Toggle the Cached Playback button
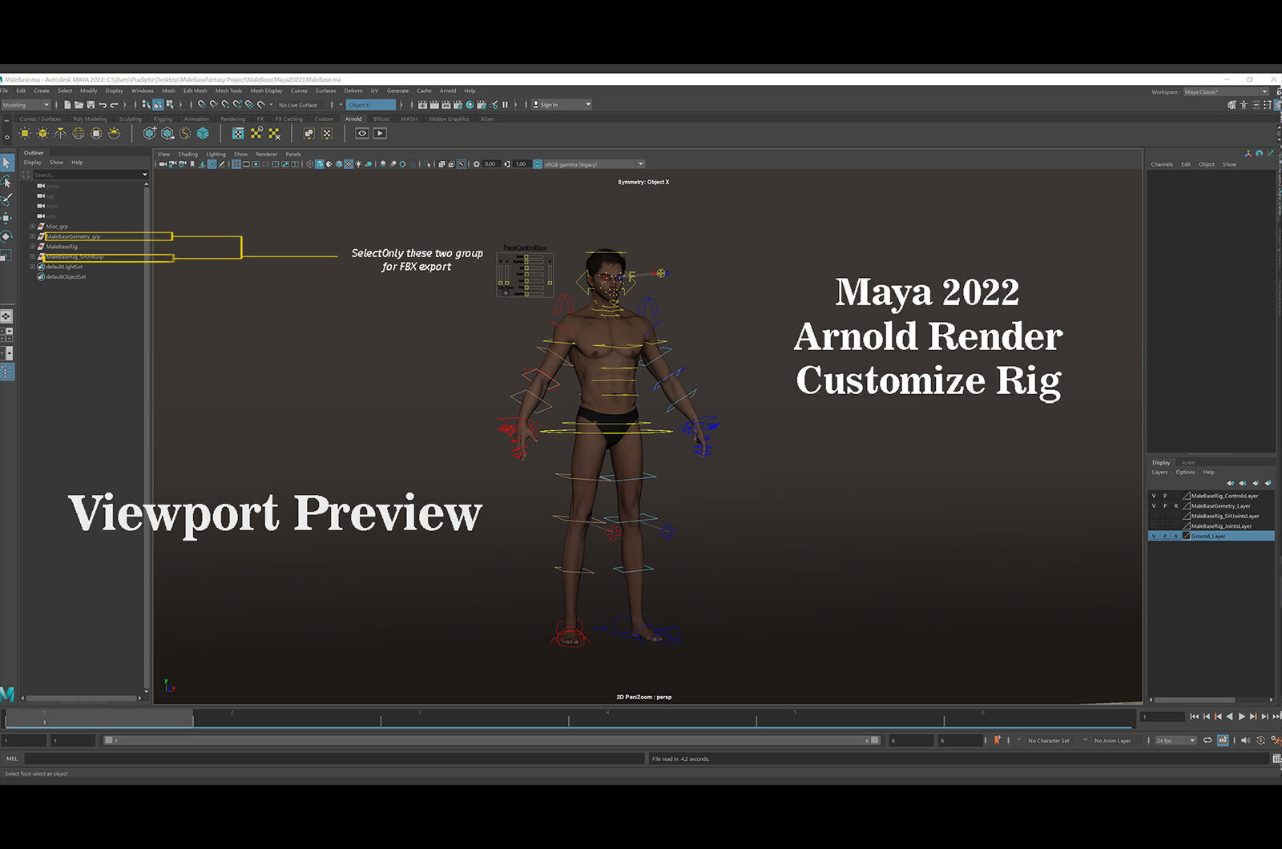 pyautogui.click(x=1223, y=741)
